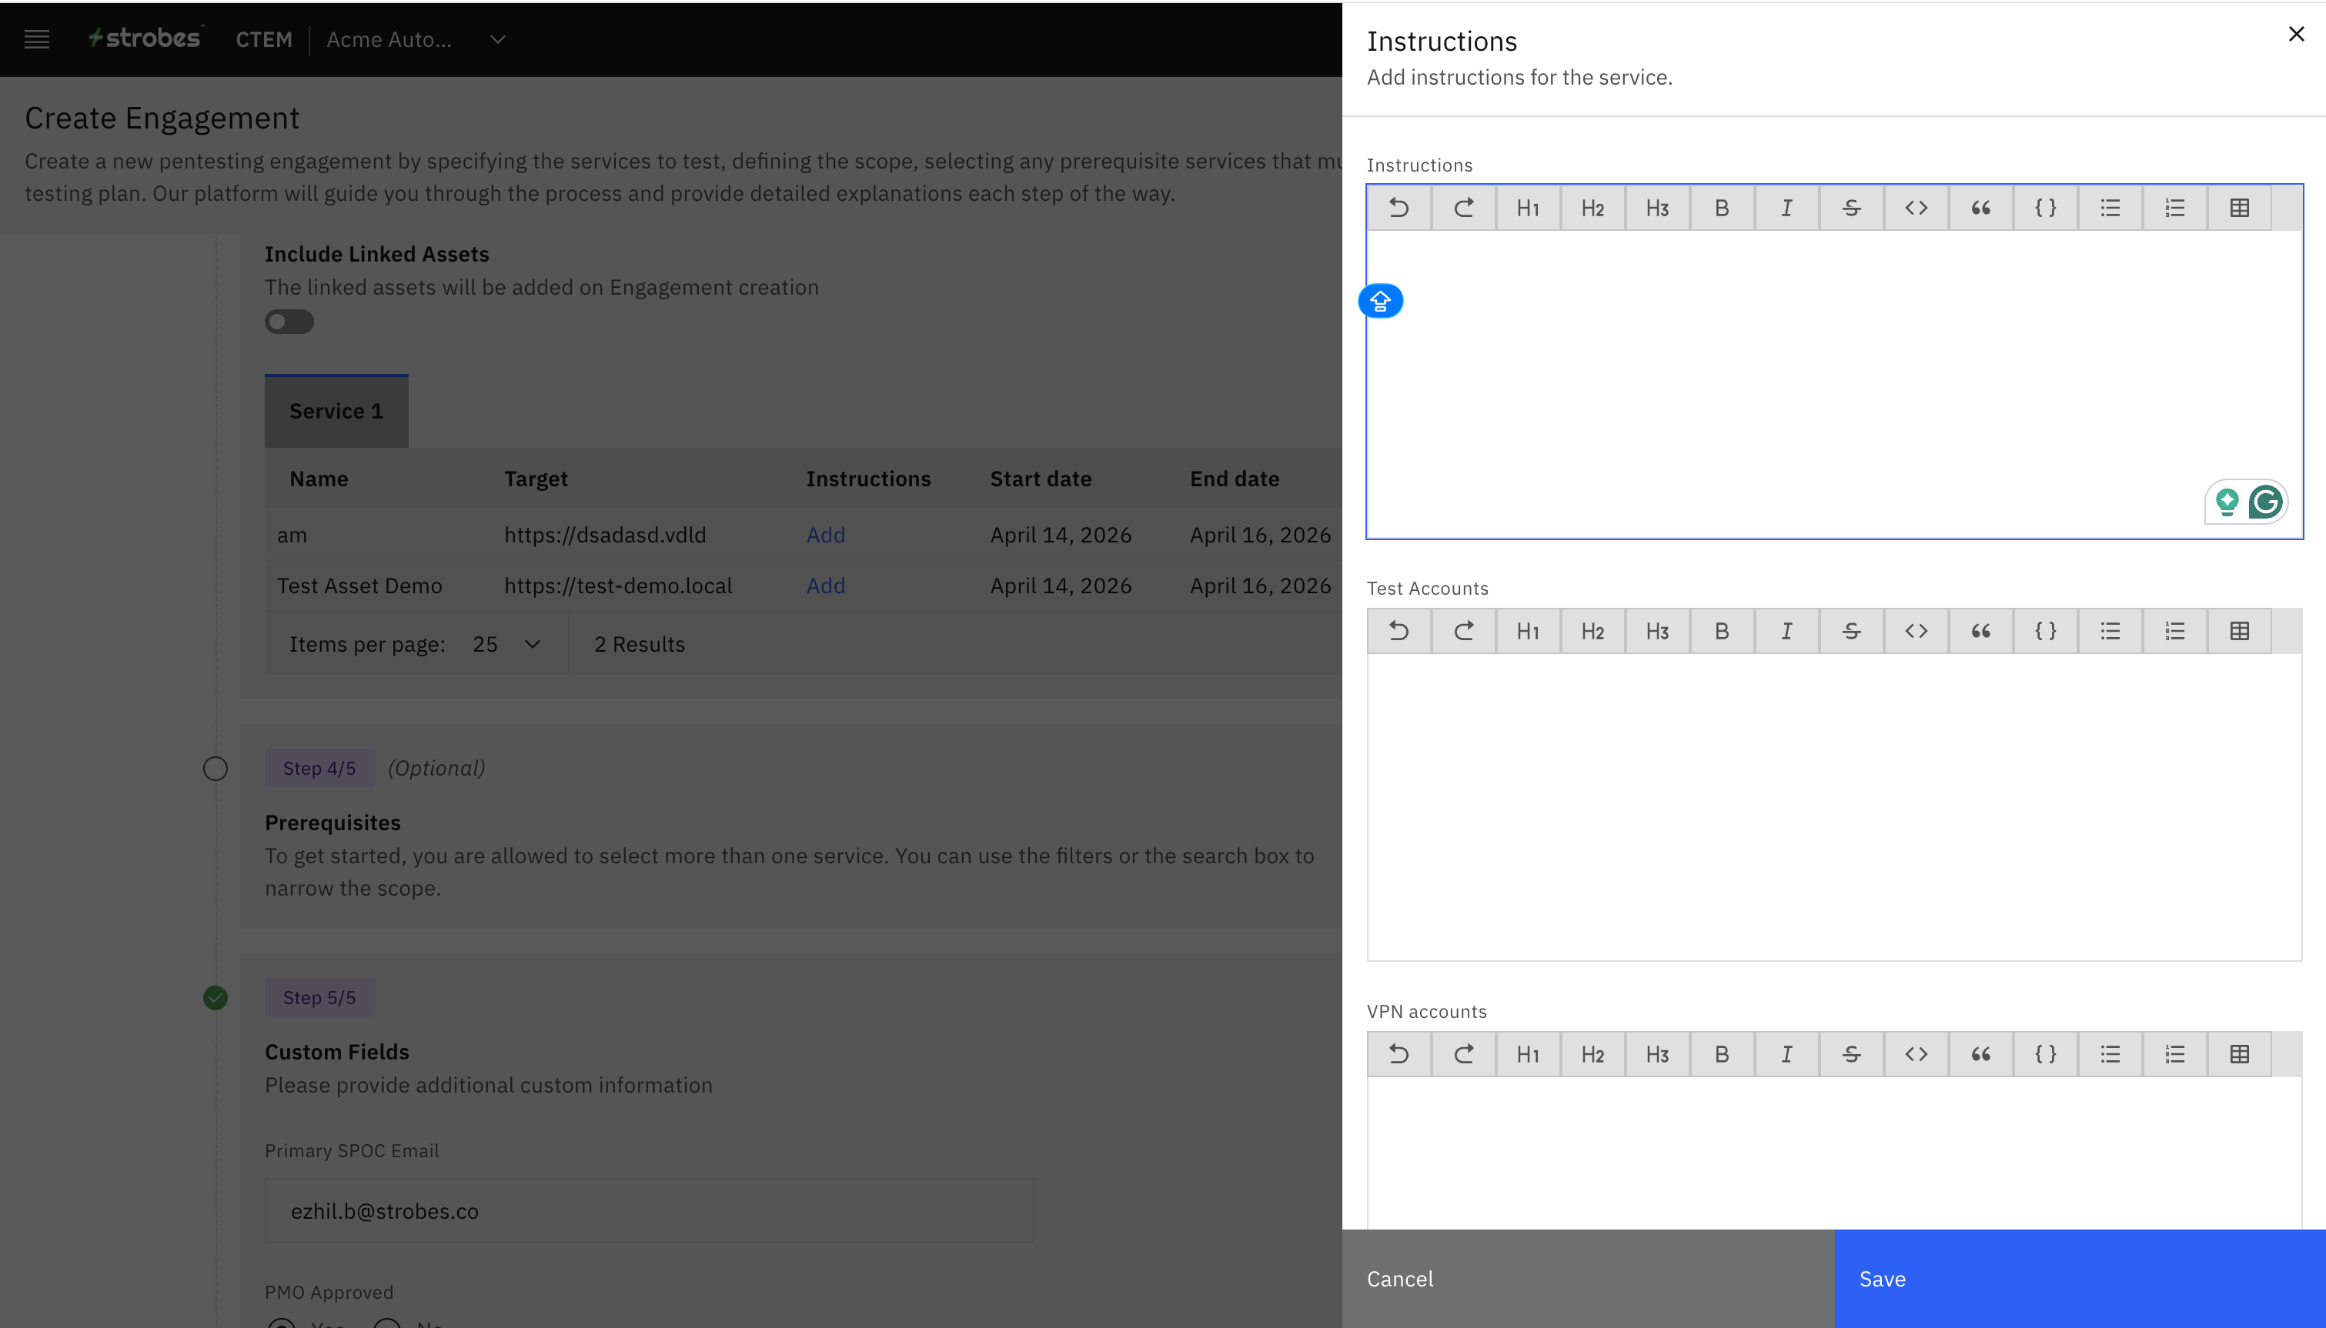Click undo in the Instructions editor toolbar
The height and width of the screenshot is (1328, 2326).
(1399, 208)
